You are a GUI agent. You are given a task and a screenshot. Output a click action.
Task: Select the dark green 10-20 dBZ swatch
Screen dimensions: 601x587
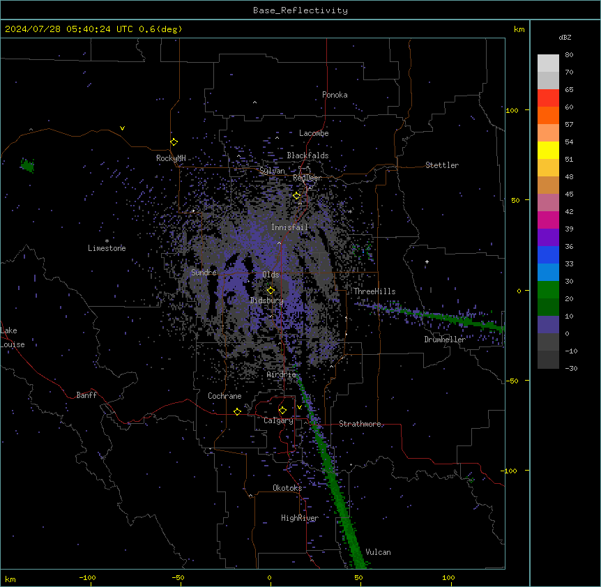tap(548, 307)
